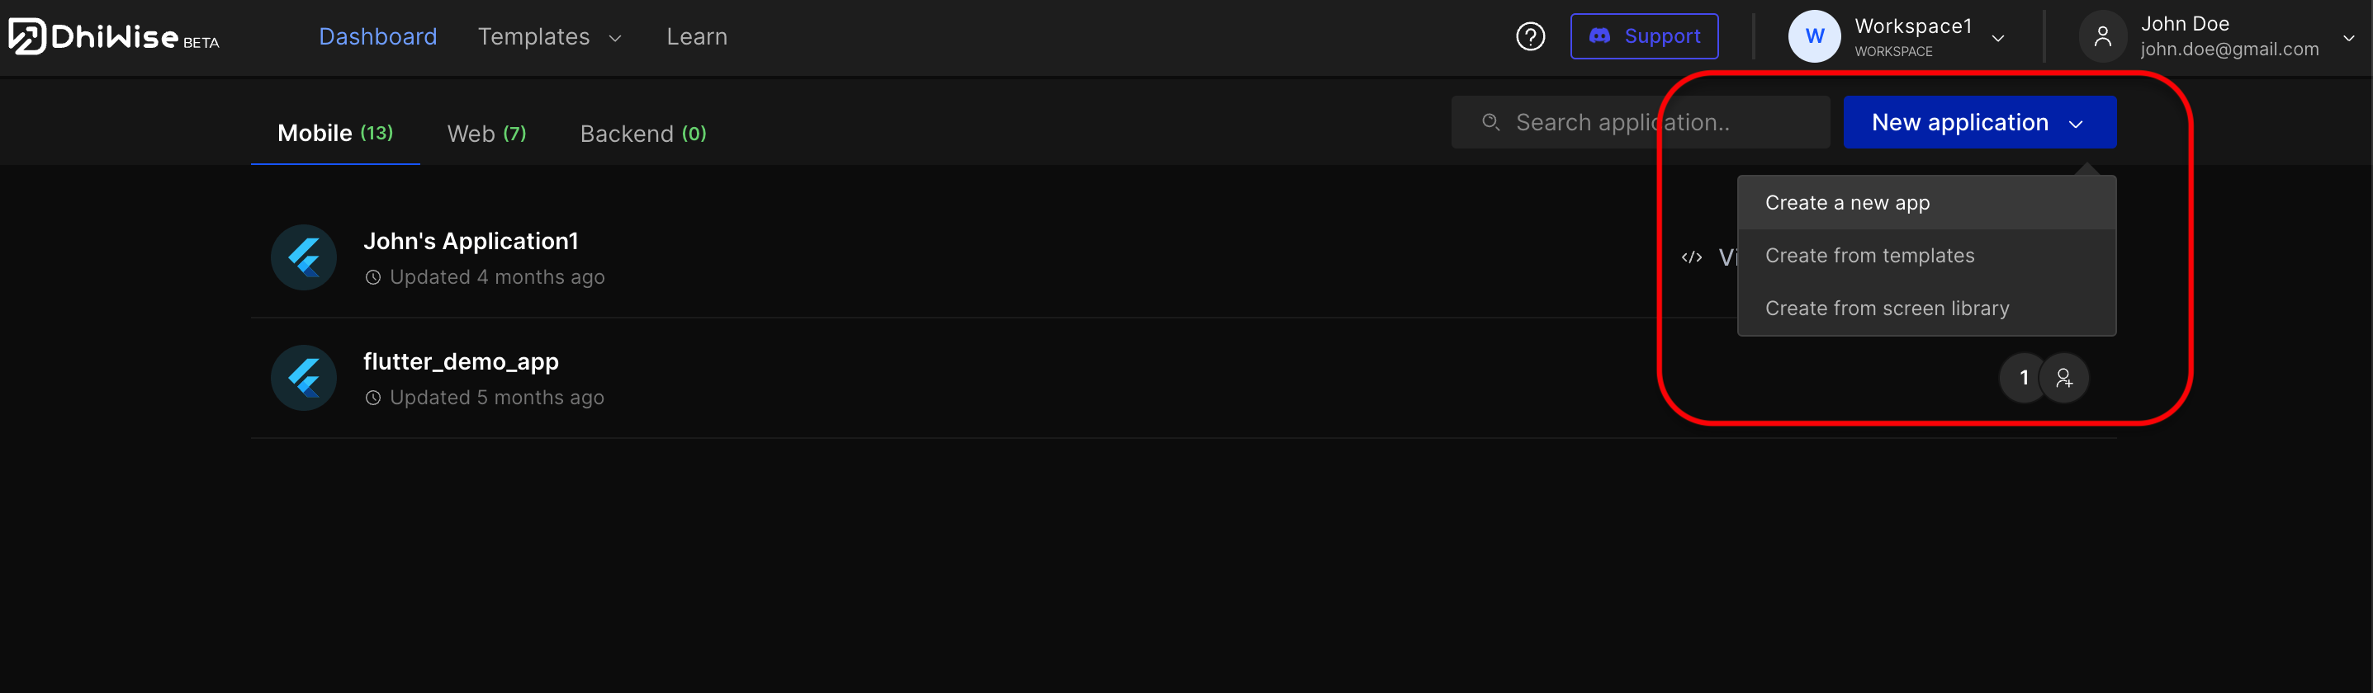The width and height of the screenshot is (2373, 693).
Task: Choose Create from templates option
Action: (1869, 256)
